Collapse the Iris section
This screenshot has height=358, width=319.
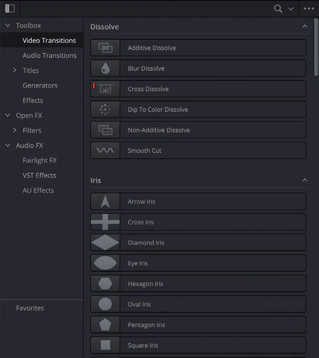coord(304,180)
